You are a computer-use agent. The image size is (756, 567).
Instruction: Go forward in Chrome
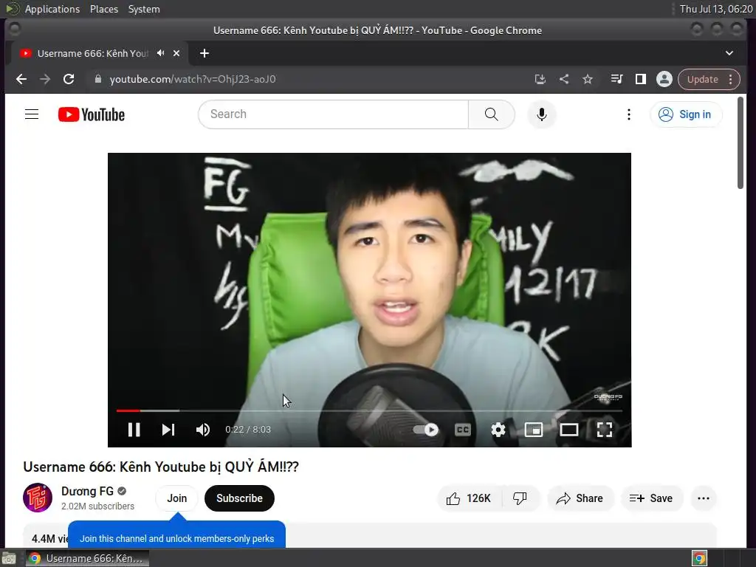(x=45, y=79)
